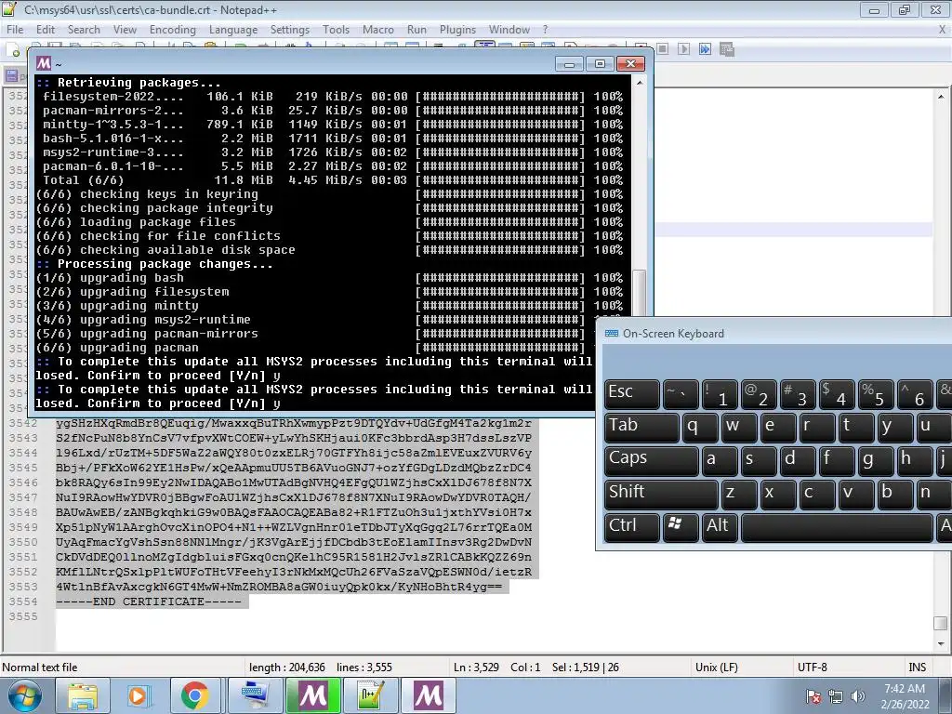
Task: Switch to On-Screen Keyboard taskbar button
Action: click(255, 695)
